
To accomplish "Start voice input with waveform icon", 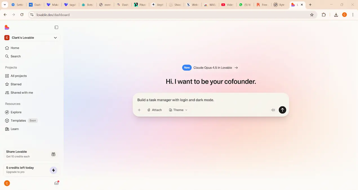I will click(273, 110).
